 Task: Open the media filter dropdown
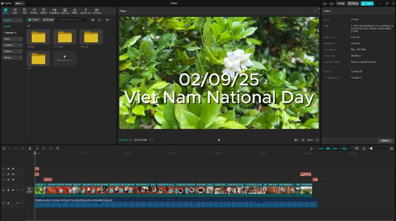point(108,20)
